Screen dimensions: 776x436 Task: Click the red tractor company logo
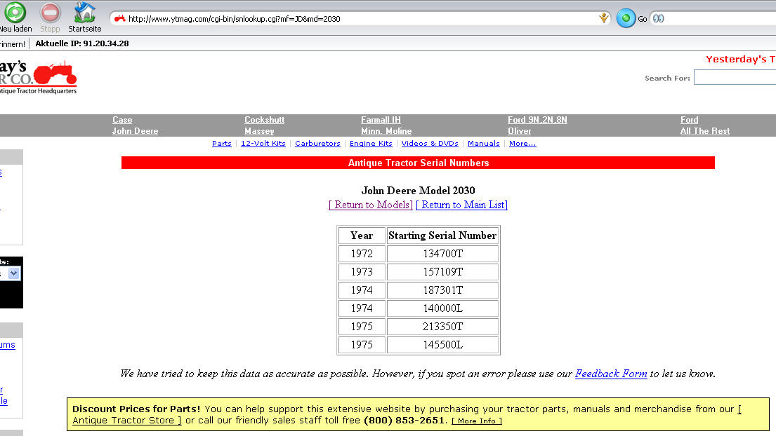pos(55,73)
